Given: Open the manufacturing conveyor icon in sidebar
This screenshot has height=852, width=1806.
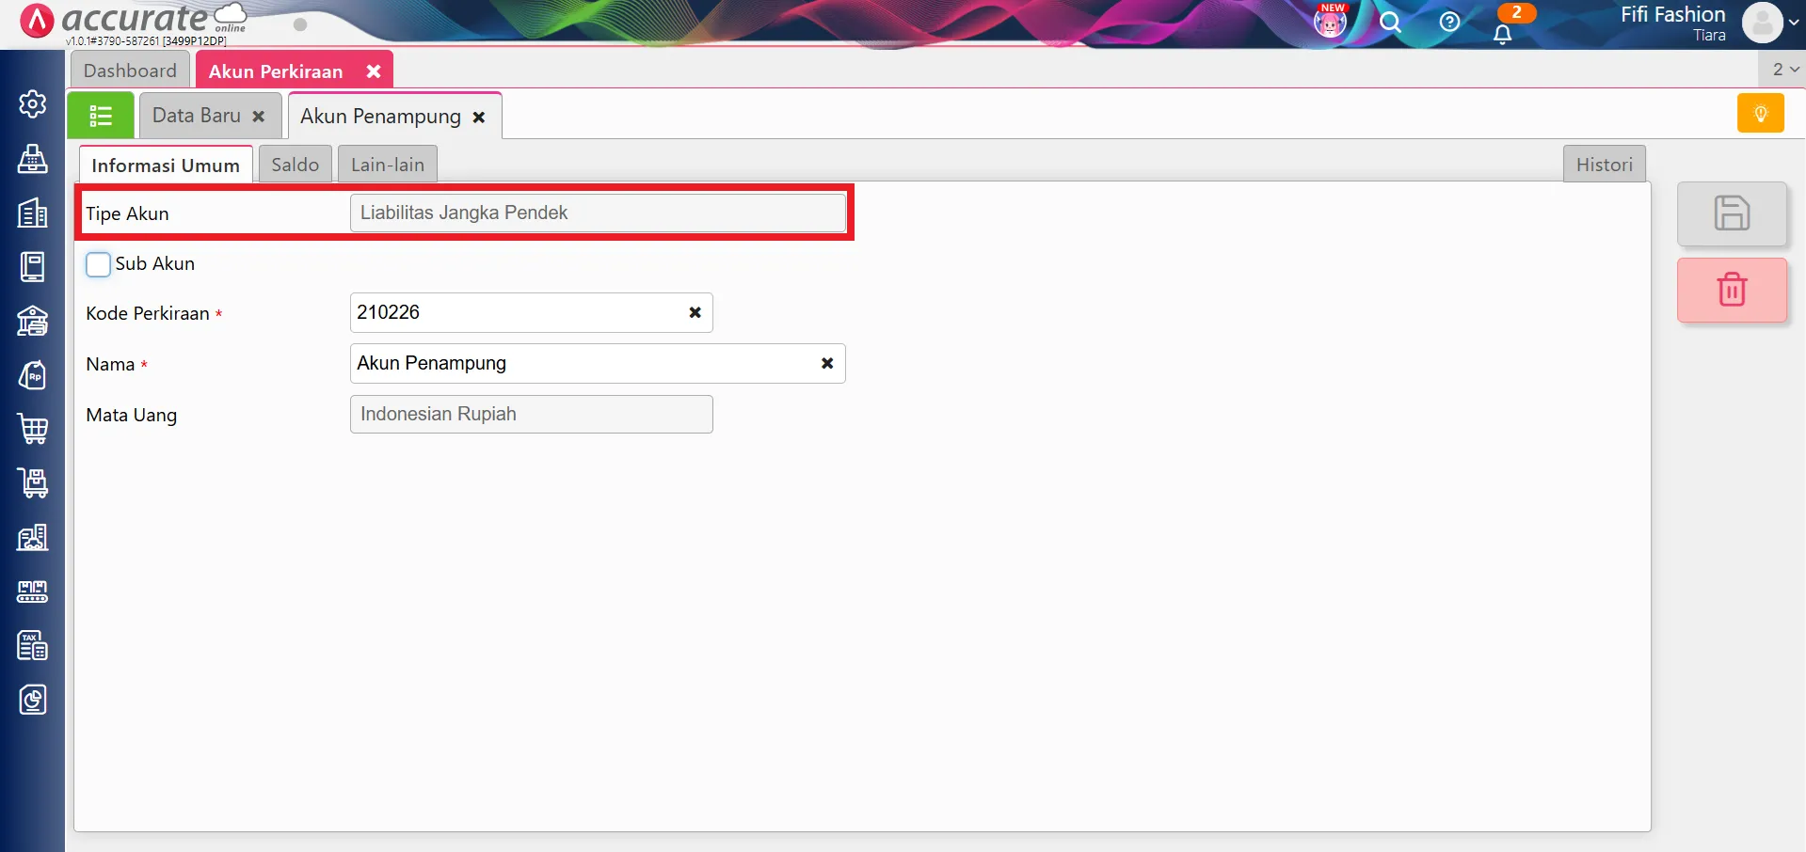Looking at the screenshot, I should (x=33, y=592).
